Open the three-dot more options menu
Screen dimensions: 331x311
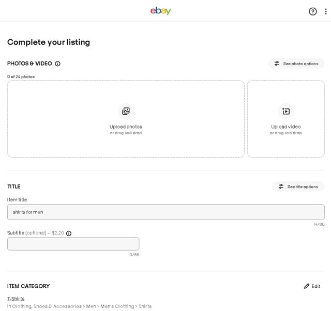point(326,11)
